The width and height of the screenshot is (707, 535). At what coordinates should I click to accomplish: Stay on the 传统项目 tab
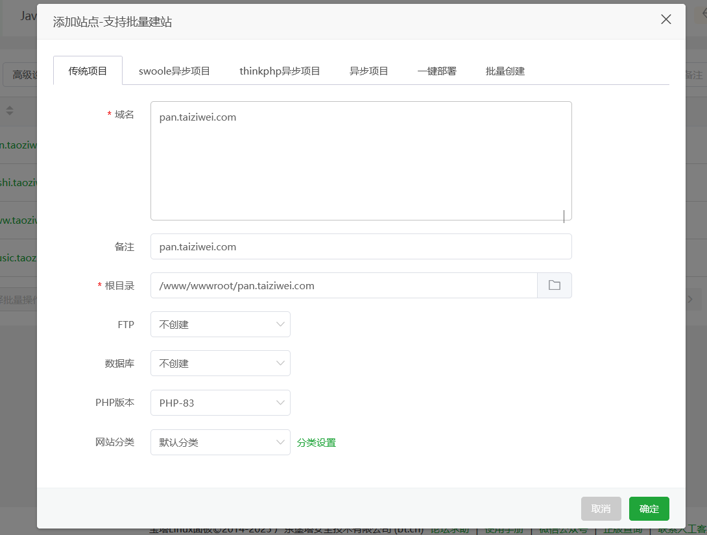(x=87, y=71)
